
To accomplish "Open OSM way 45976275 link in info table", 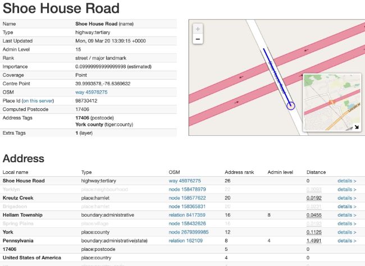I will (x=91, y=92).
